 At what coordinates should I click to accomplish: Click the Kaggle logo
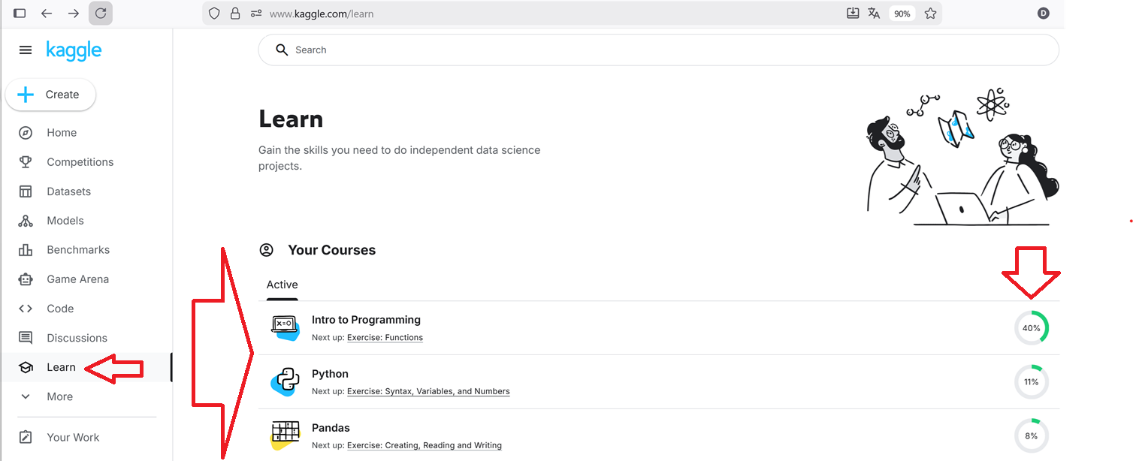(74, 50)
